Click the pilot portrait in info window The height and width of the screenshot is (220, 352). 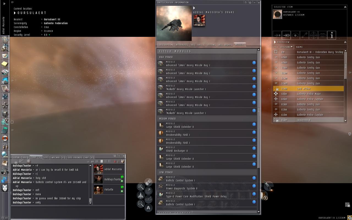click(x=199, y=20)
